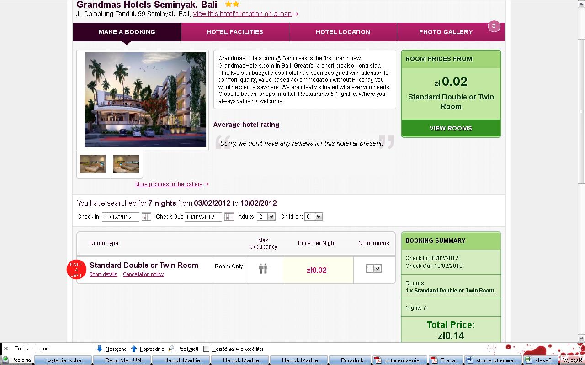
Task: Open the Hotel Location tab
Action: coord(343,32)
